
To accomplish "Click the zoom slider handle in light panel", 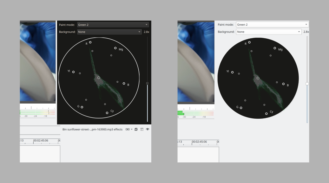I will click(x=307, y=84).
